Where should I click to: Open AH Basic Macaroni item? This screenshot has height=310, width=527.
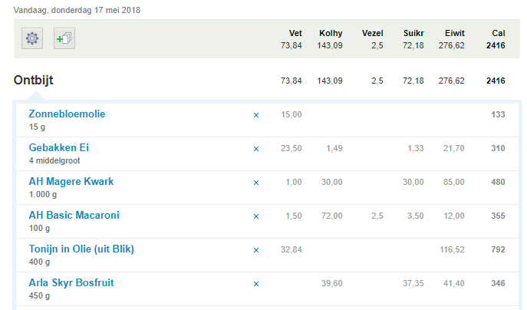[x=74, y=216]
